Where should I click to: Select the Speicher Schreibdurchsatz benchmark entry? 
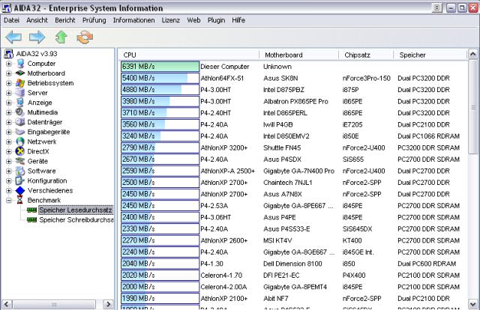tap(76, 220)
